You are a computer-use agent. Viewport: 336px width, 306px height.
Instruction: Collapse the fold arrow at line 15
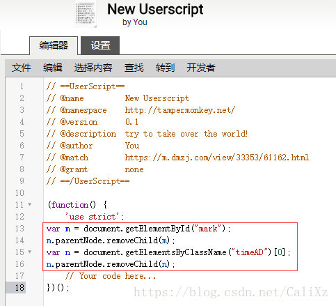(x=30, y=252)
